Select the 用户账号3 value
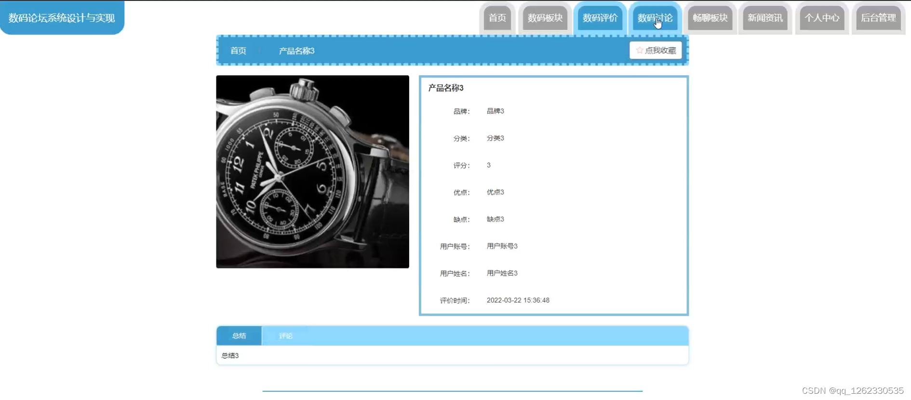The height and width of the screenshot is (400, 911). (x=502, y=246)
